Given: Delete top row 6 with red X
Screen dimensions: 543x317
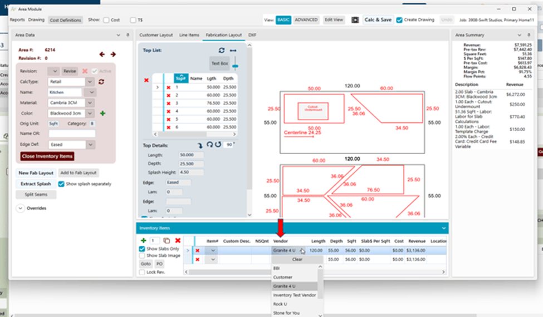Looking at the screenshot, I should [x=169, y=127].
